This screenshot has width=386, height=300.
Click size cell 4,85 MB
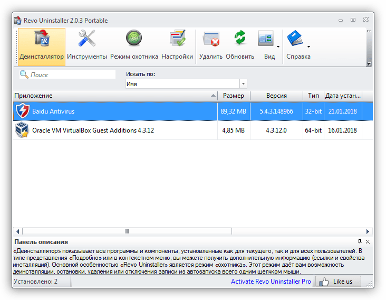point(234,130)
